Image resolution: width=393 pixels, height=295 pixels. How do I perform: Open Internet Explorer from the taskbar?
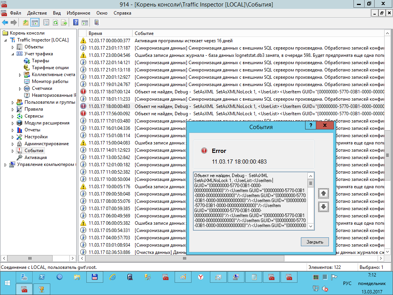click(x=112, y=277)
